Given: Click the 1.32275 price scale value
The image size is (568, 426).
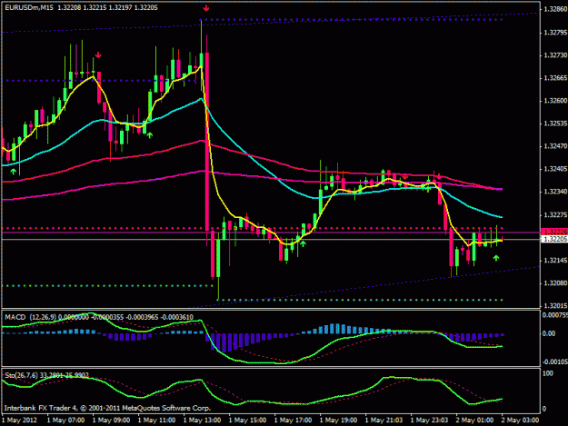Looking at the screenshot, I should pos(555,215).
